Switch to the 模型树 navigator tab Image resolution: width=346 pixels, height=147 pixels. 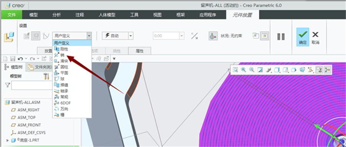click(x=14, y=68)
